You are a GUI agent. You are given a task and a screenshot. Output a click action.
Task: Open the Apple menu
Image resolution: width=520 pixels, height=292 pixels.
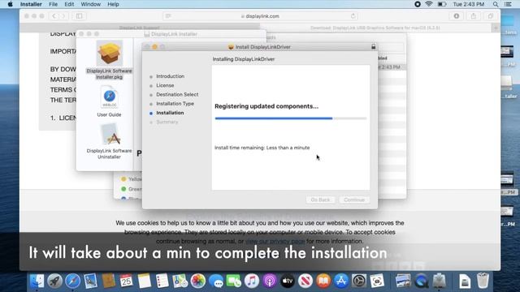[x=10, y=4]
